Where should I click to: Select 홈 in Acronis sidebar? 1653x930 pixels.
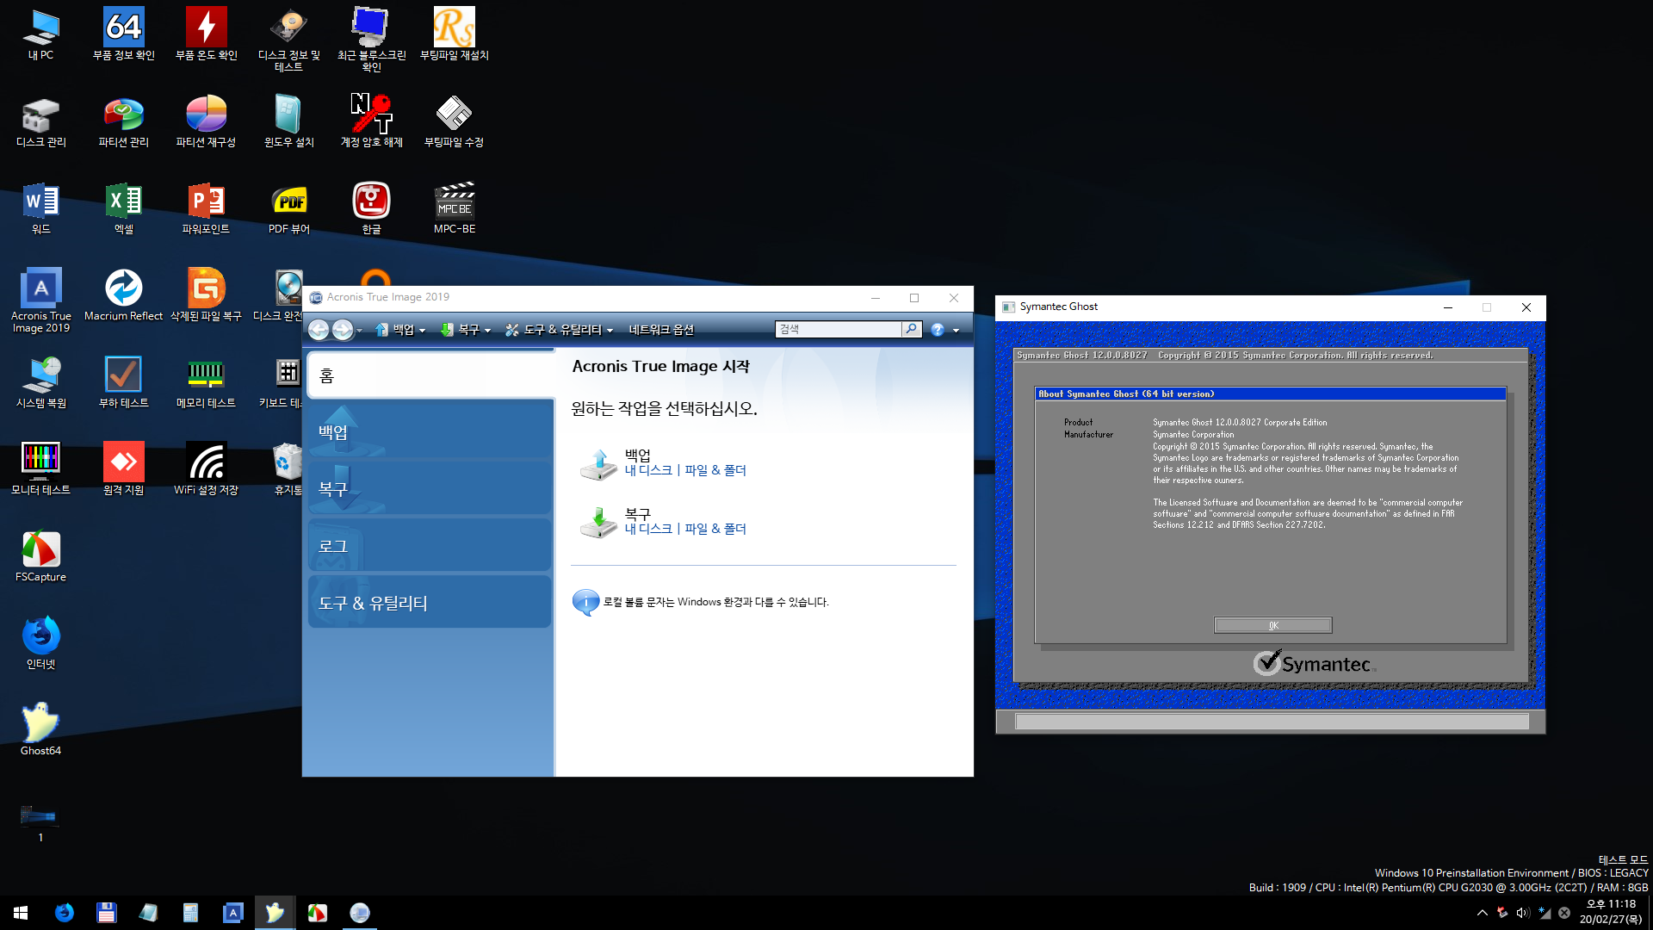click(x=430, y=375)
